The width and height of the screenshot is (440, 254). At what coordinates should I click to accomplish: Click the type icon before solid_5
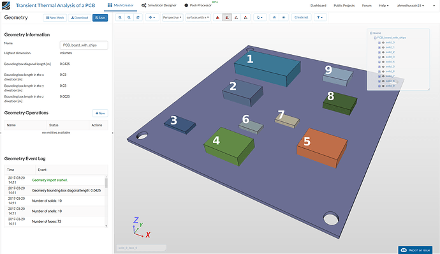[379, 67]
